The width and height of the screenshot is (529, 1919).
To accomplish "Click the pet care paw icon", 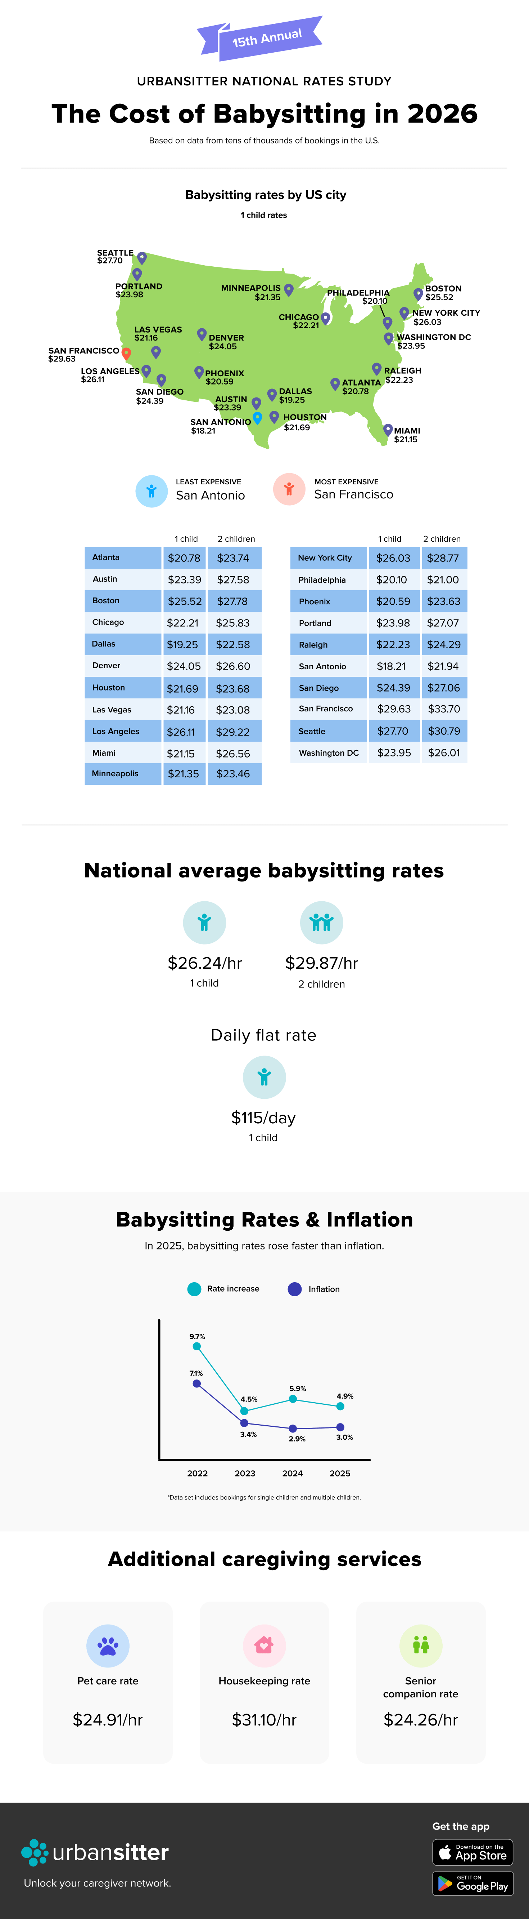I will (x=108, y=1645).
